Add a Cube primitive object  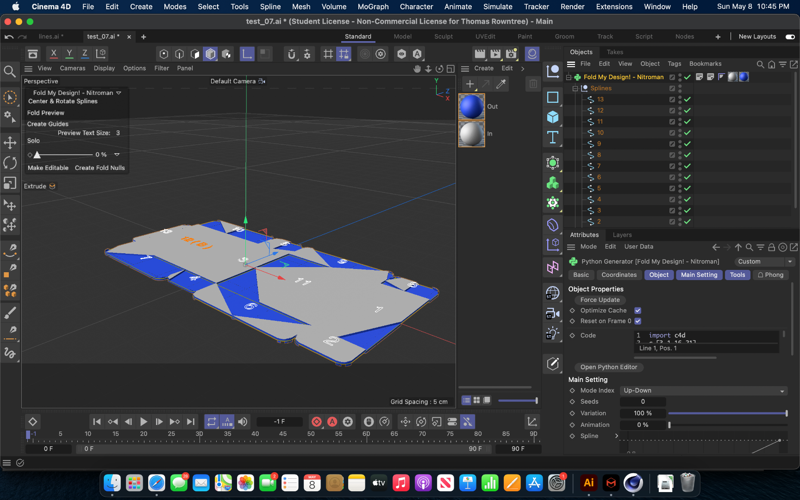[553, 117]
